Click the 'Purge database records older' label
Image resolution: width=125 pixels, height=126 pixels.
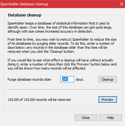[x=29, y=79]
